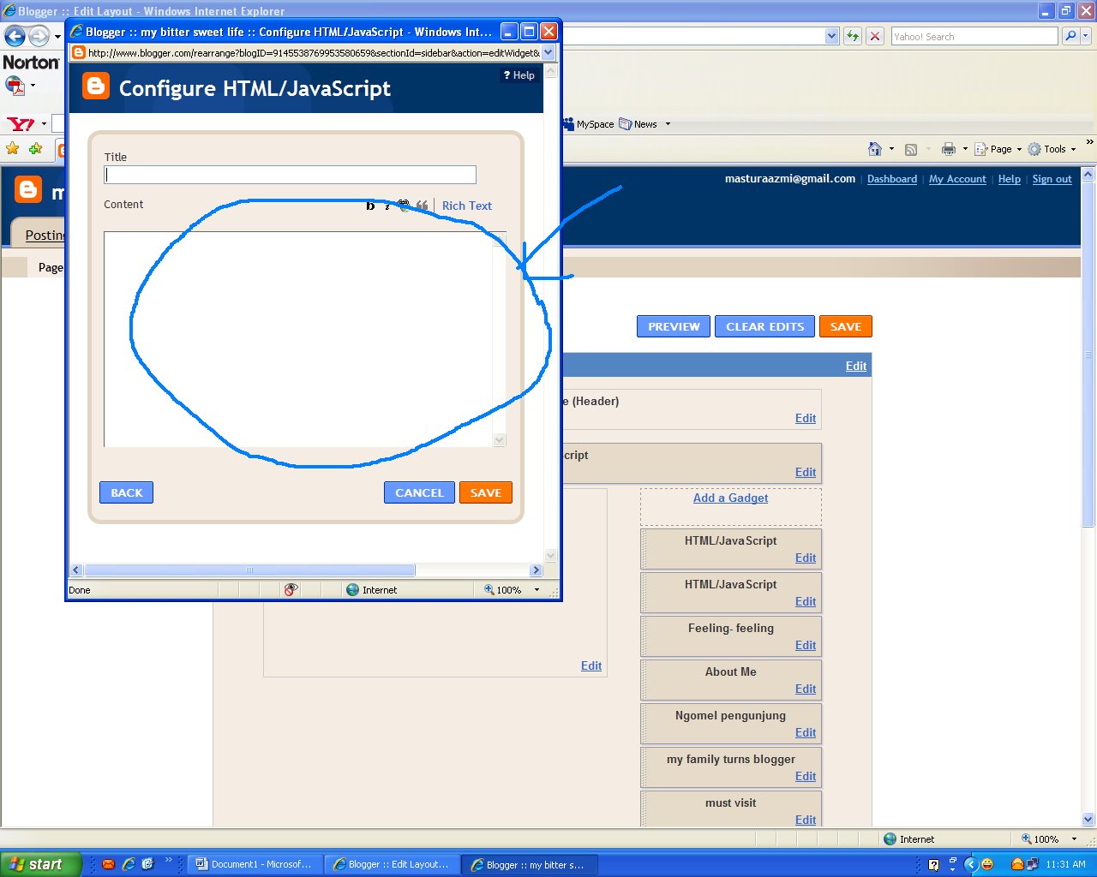The height and width of the screenshot is (877, 1097).
Task: Click the Yahoo search magnifier icon
Action: [x=1070, y=36]
